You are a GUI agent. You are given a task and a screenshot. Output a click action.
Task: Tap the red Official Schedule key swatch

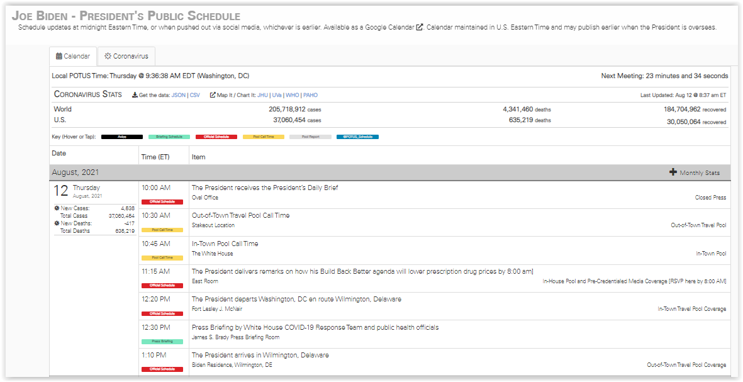click(x=216, y=137)
